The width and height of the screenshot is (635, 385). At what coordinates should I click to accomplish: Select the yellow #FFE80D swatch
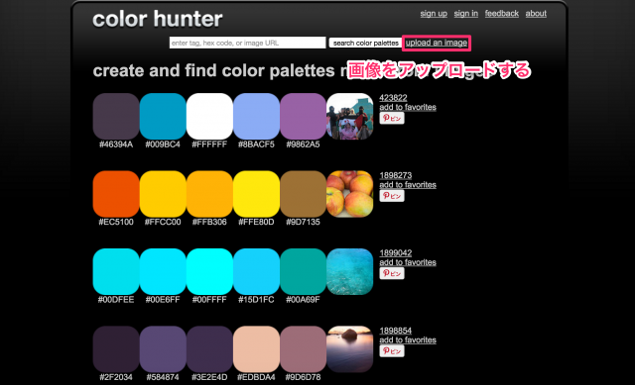256,194
